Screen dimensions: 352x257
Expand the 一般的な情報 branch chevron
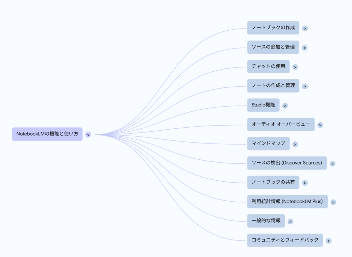[x=290, y=222]
